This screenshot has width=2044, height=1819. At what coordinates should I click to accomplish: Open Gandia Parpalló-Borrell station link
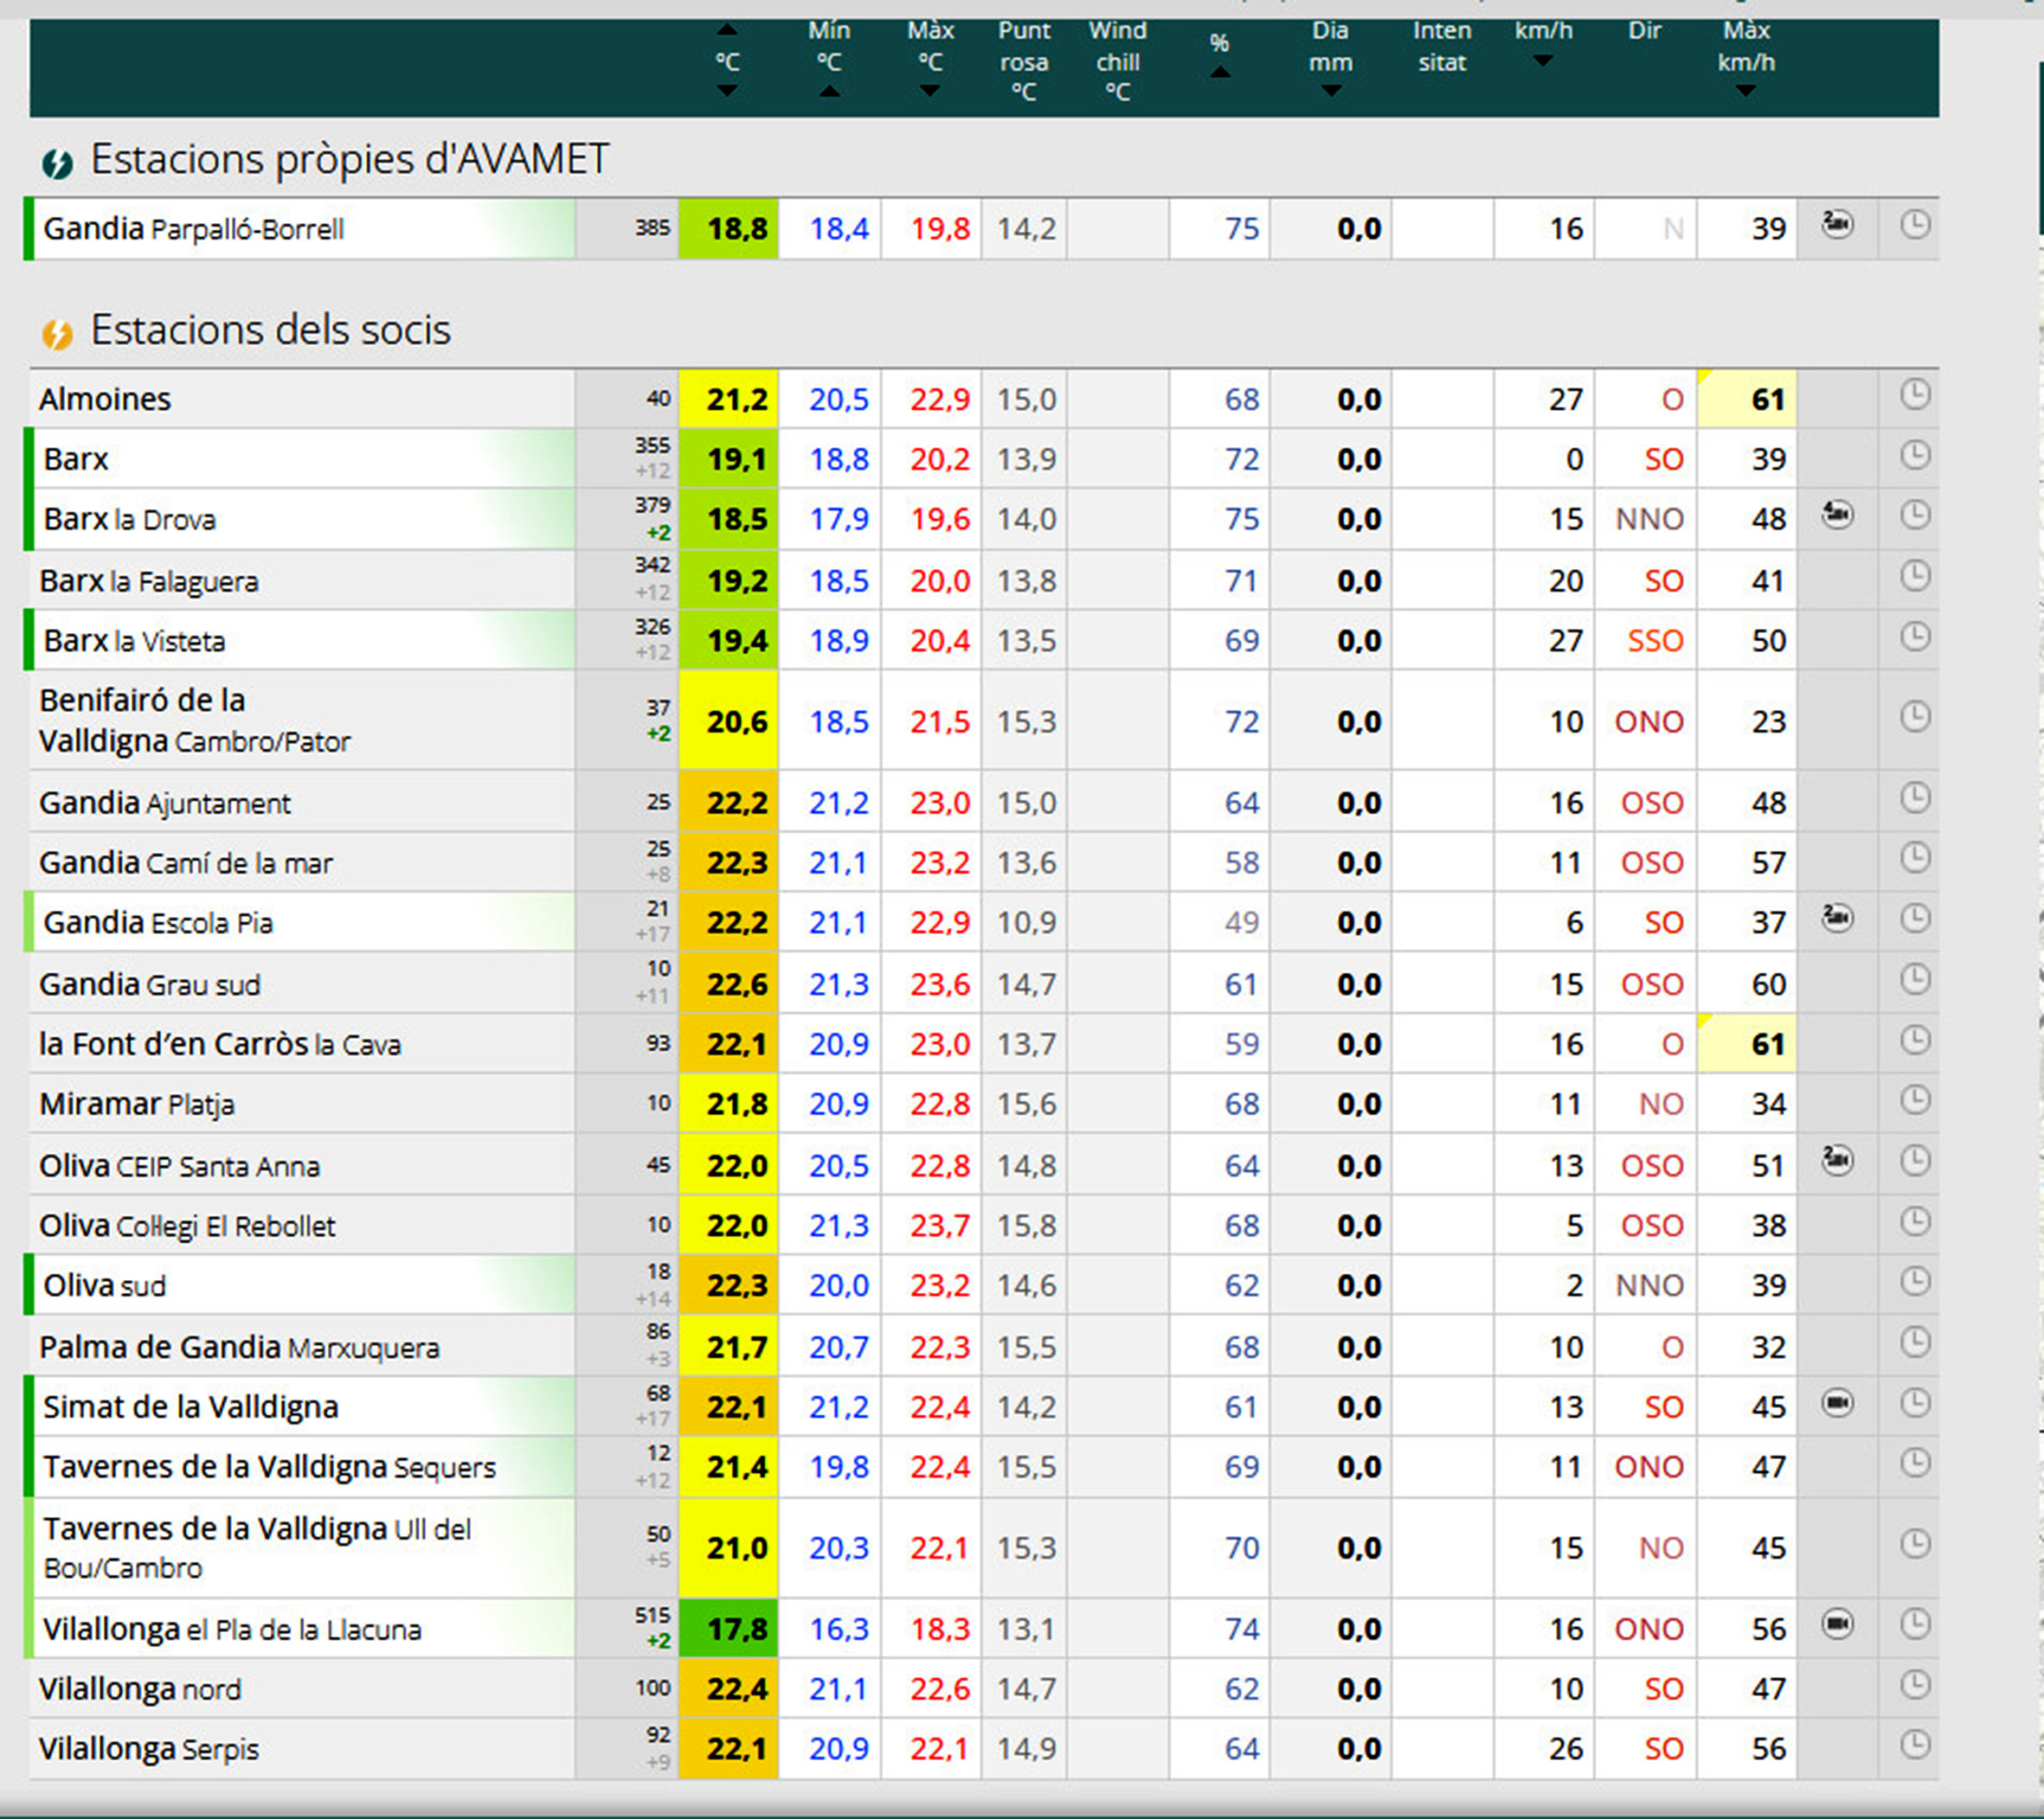[194, 229]
